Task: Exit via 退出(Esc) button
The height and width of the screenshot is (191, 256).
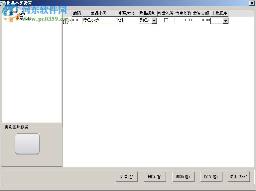Action: coord(239,177)
